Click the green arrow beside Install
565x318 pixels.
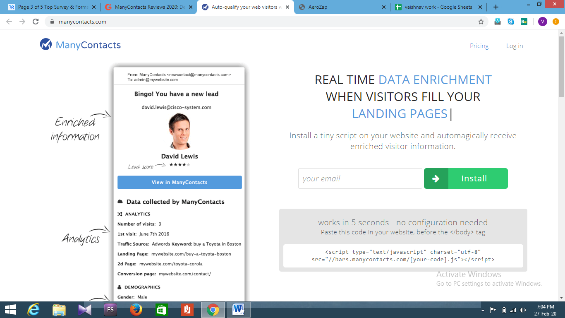click(436, 178)
